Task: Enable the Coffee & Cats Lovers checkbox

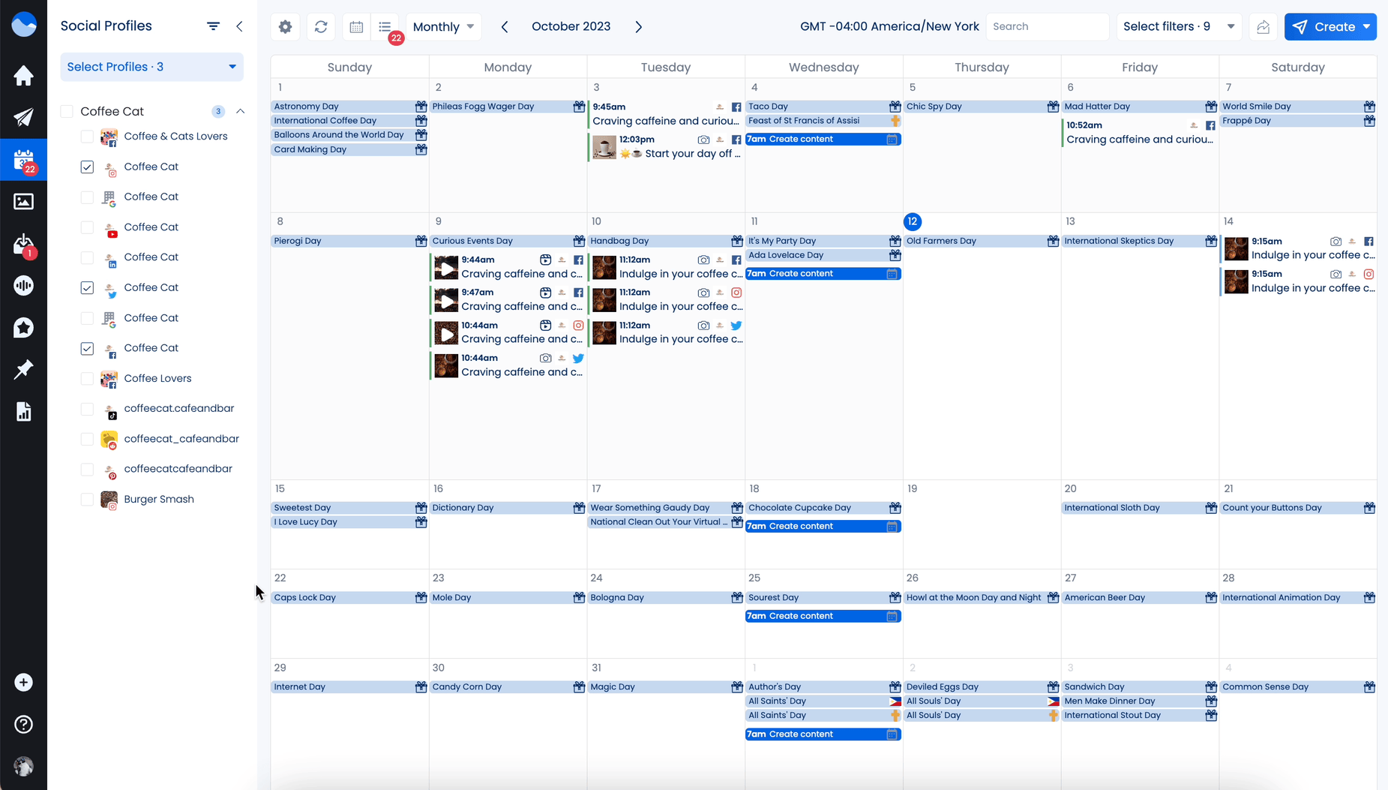Action: click(87, 137)
